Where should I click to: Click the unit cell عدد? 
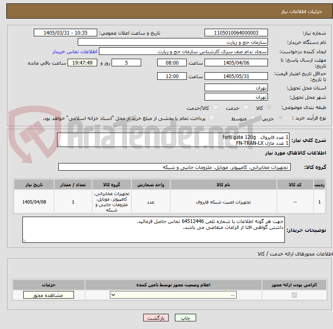click(150, 202)
